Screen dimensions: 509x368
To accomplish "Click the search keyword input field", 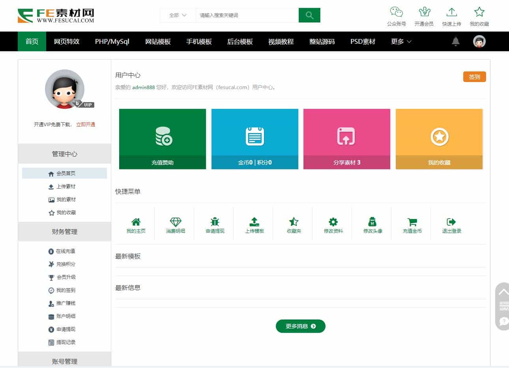I will (247, 15).
